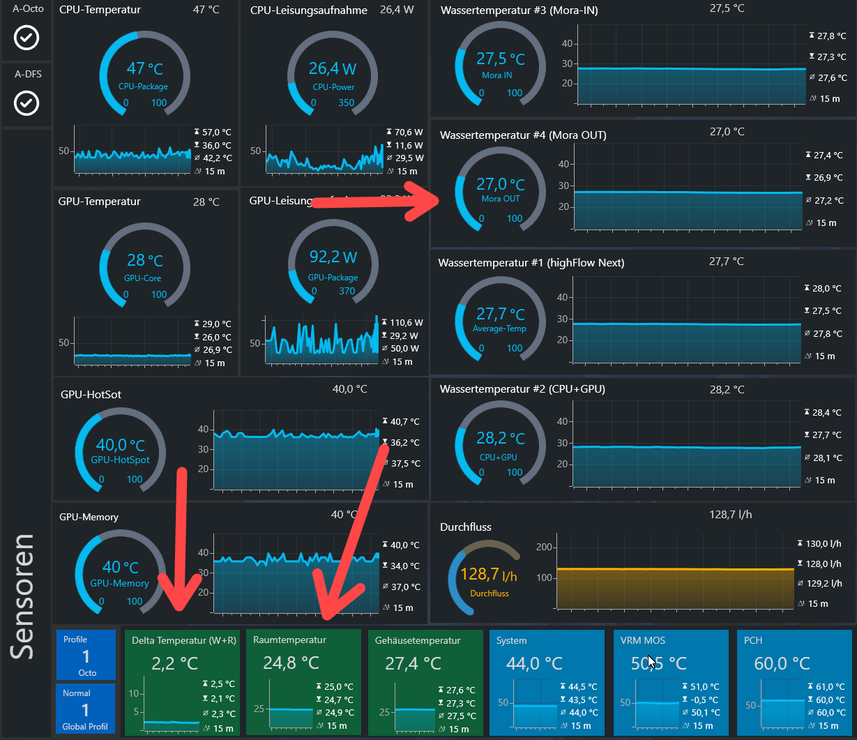
Task: Click the flow average '129,2 l/h'
Action: click(825, 584)
